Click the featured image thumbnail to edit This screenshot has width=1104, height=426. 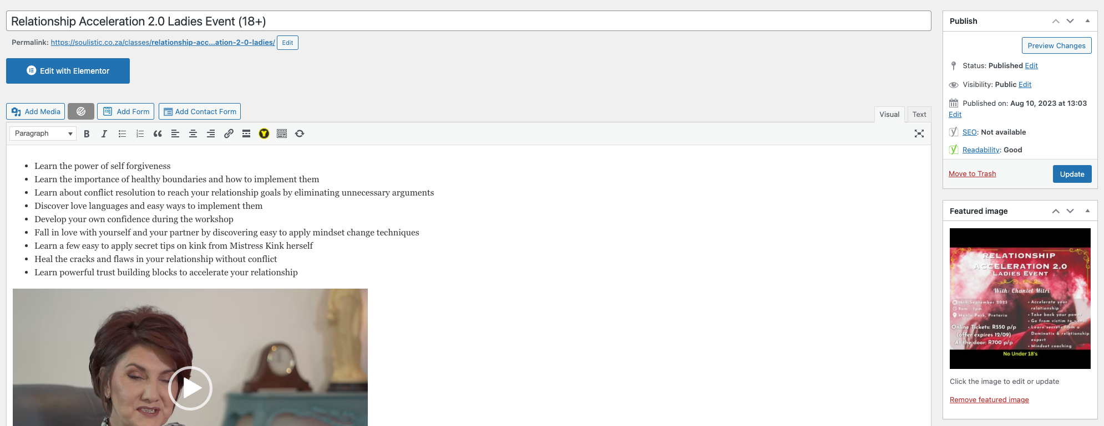[x=1020, y=299]
